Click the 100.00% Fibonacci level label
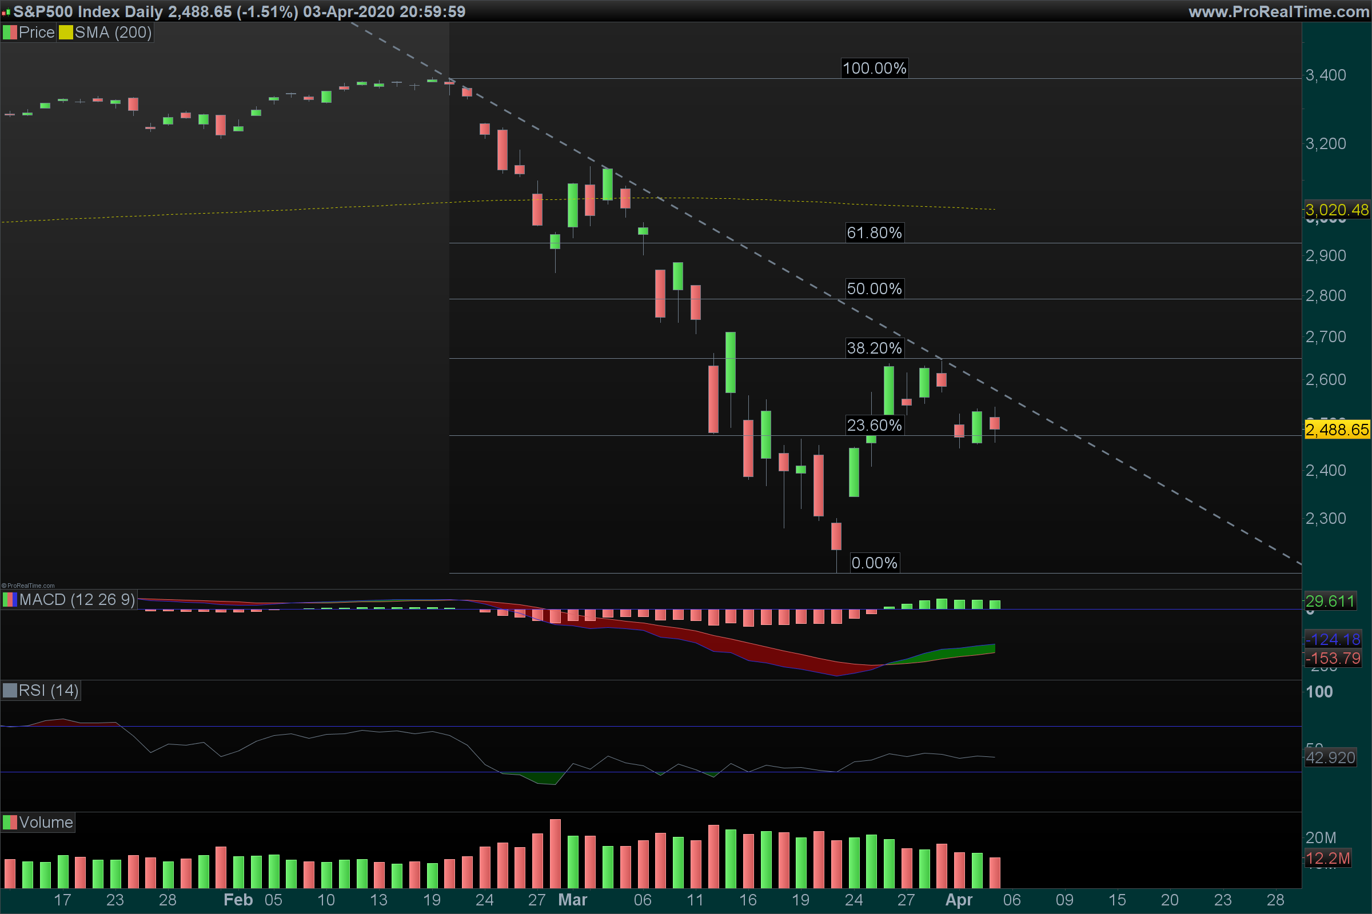 tap(874, 68)
